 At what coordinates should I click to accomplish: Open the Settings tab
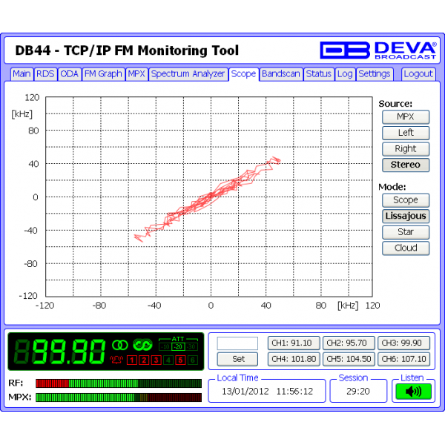coord(375,74)
